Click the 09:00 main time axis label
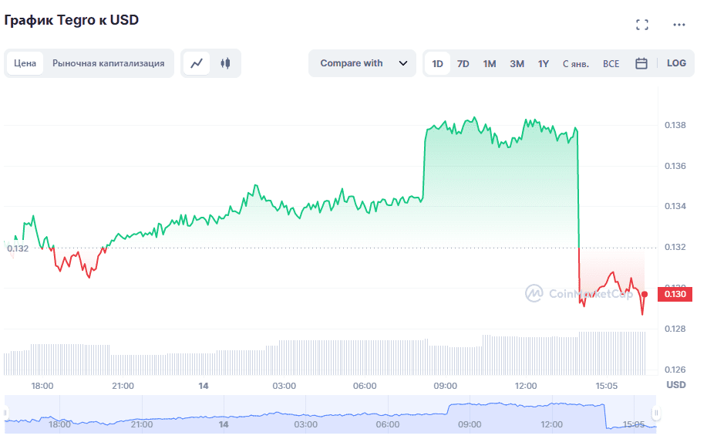This screenshot has height=439, width=707. point(445,386)
